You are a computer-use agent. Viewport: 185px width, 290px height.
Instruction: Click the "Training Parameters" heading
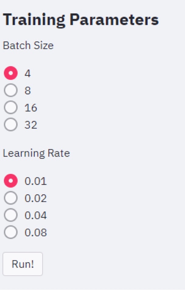81,20
